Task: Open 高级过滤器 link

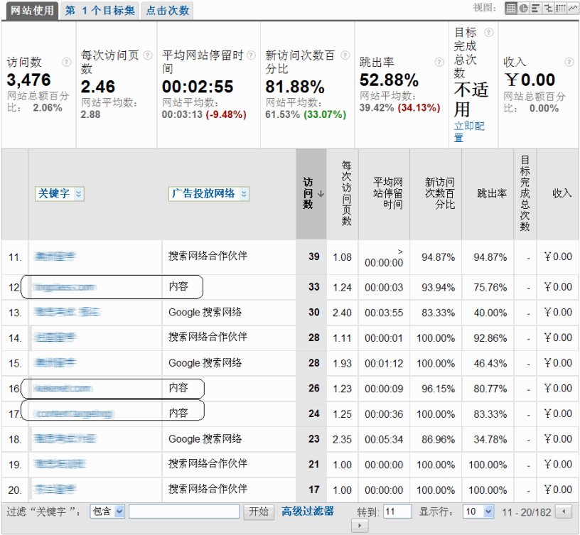Action: [308, 512]
